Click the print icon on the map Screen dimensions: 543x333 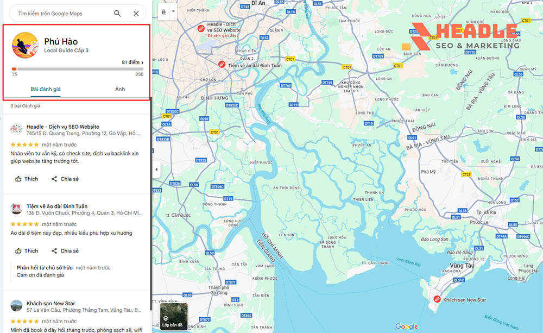pyautogui.click(x=164, y=11)
